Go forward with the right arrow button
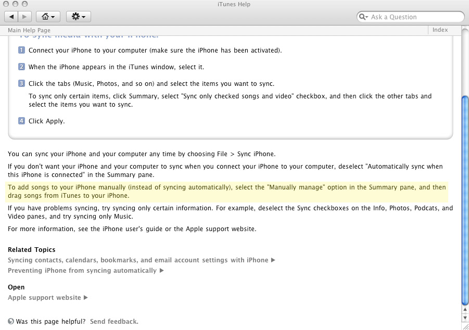469x330 pixels. [x=25, y=17]
